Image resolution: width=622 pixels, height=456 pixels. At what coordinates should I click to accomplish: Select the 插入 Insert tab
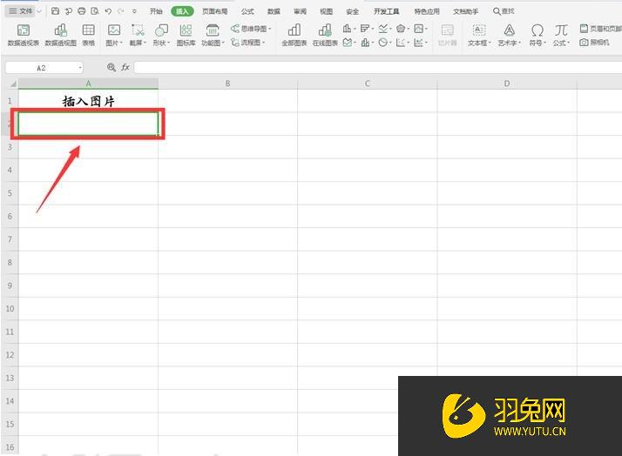click(182, 11)
